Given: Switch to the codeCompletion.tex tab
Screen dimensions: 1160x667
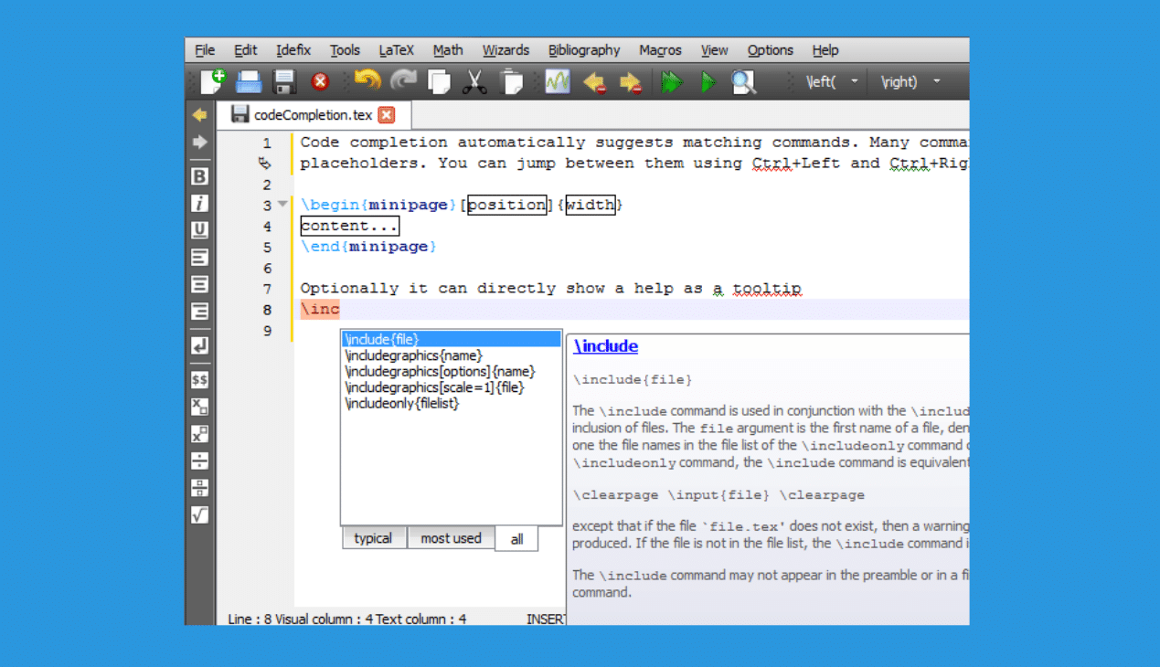Looking at the screenshot, I should (314, 115).
